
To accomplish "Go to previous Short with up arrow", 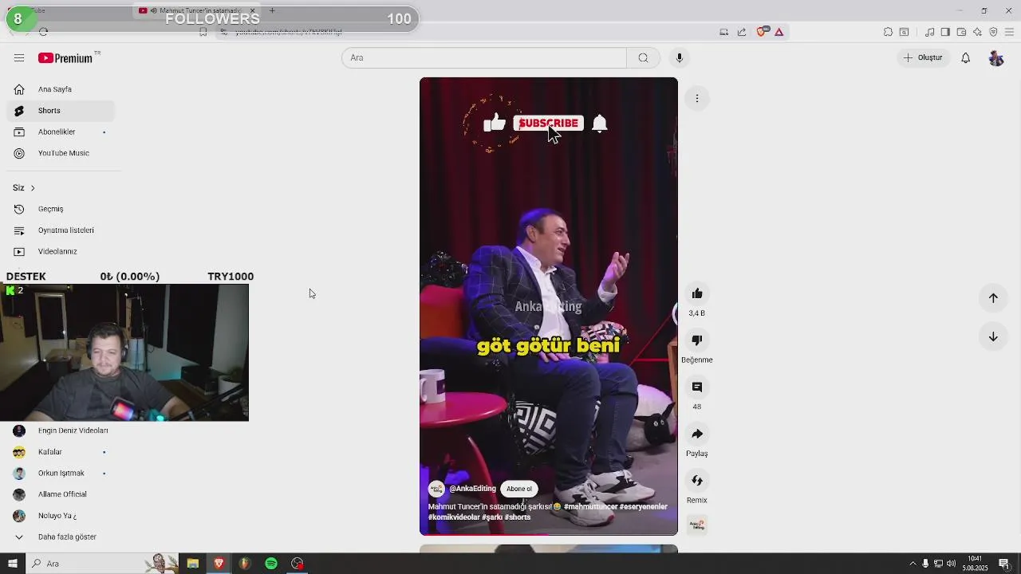I will click(993, 298).
